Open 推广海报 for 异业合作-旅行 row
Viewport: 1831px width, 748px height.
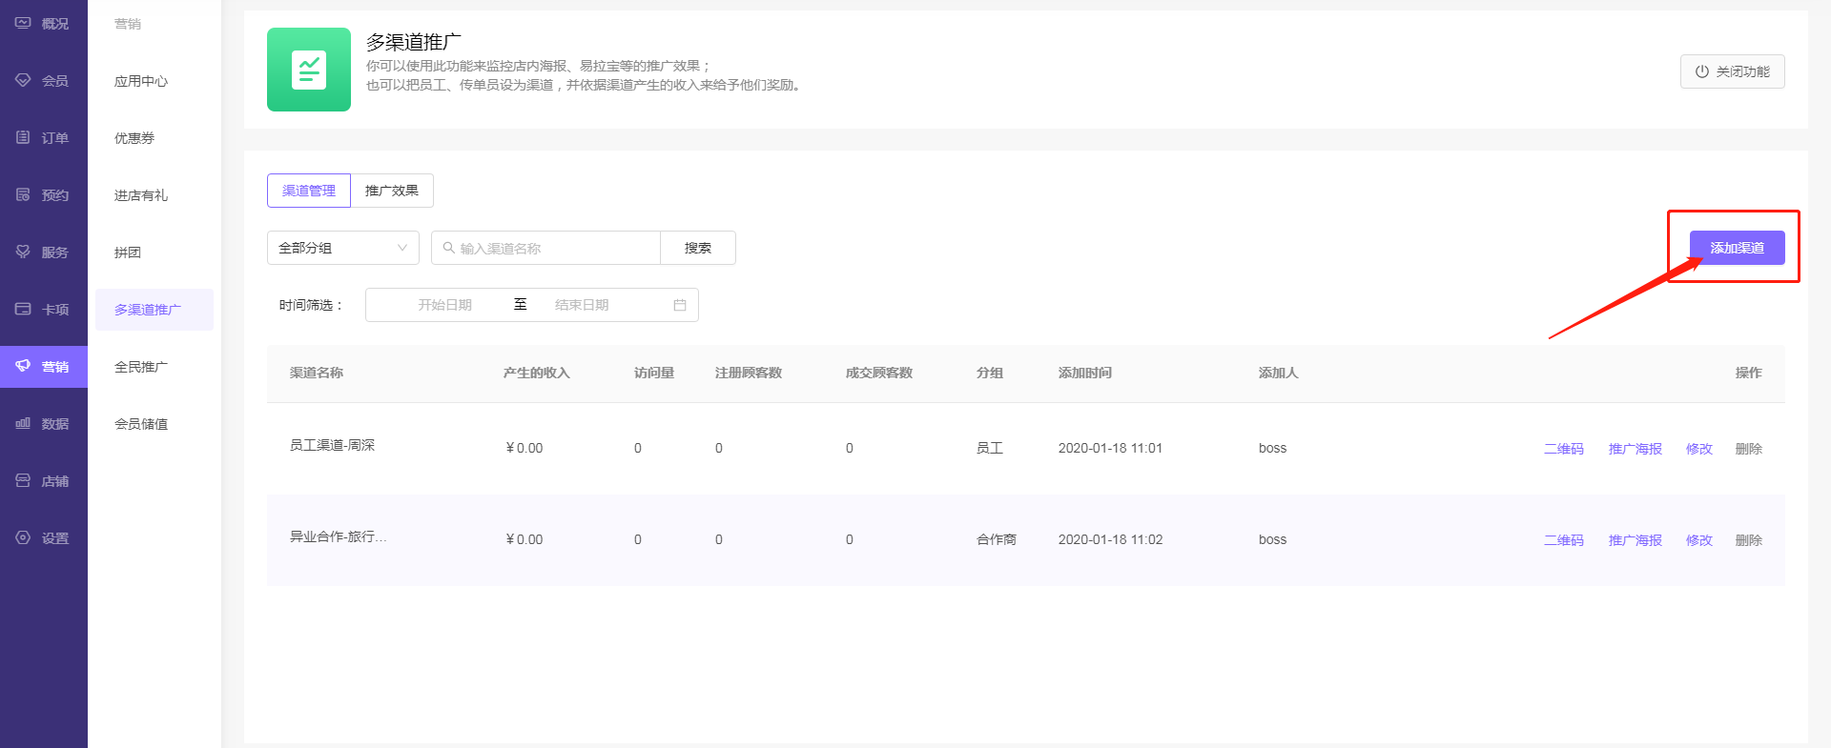[x=1636, y=540]
